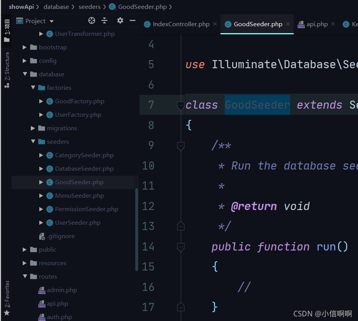Screen dimensions: 358x321
Task: Collapse the factories folder
Action: (33, 87)
